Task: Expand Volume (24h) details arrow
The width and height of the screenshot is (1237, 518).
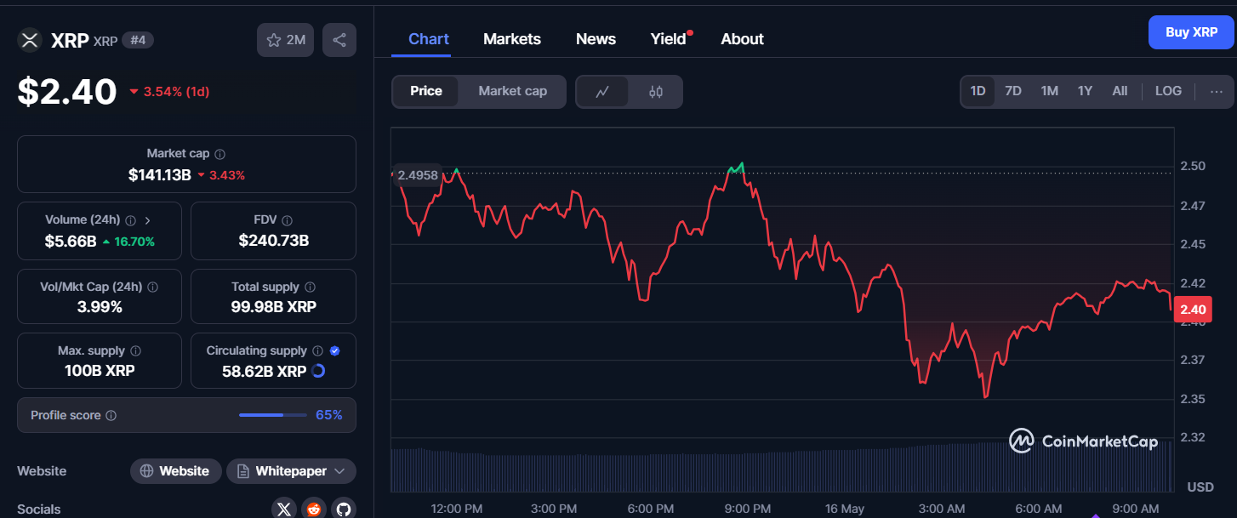Action: 148,219
